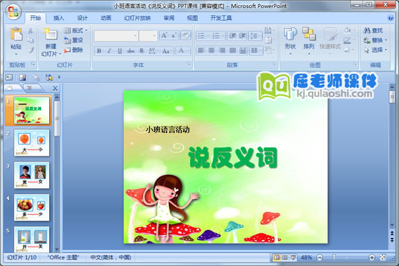The image size is (399, 266).
Task: Click the zoom out minus button
Action: pos(320,257)
